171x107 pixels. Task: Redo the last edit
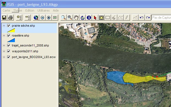click(148, 18)
